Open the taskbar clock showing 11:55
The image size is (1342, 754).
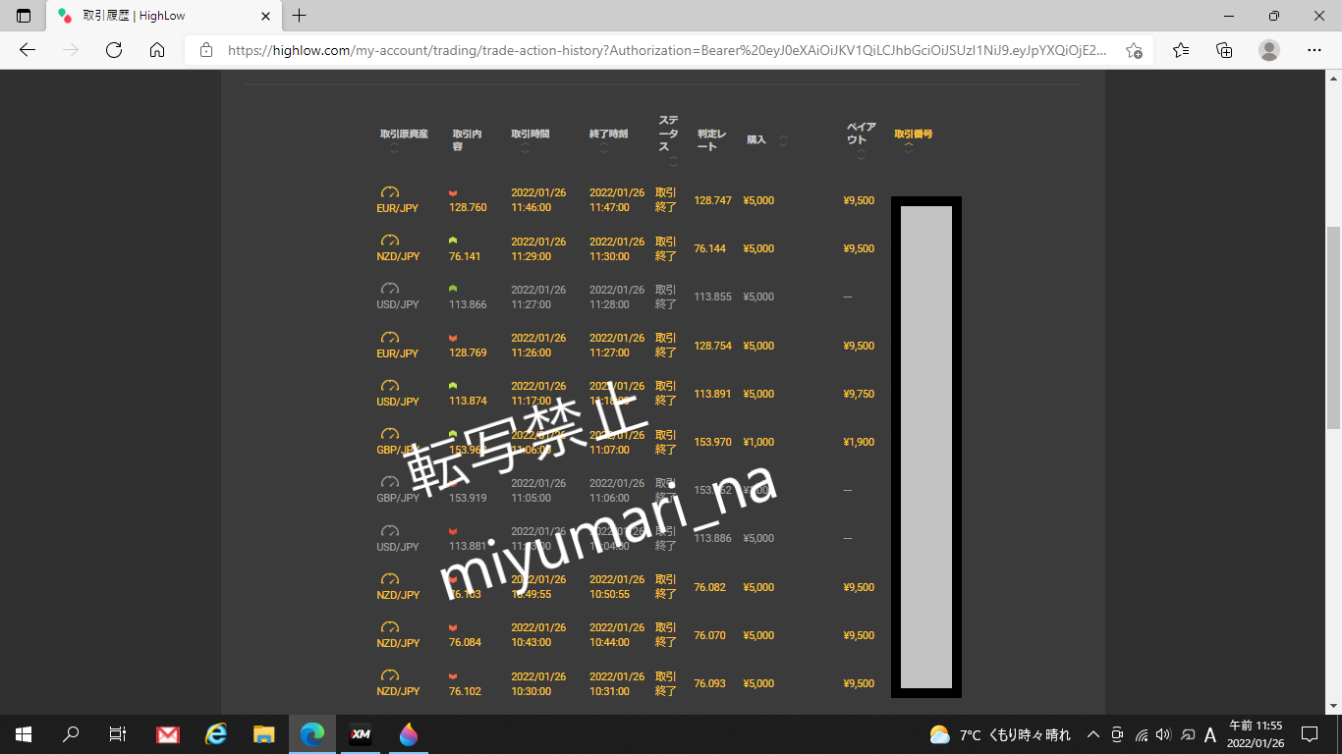coord(1256,734)
